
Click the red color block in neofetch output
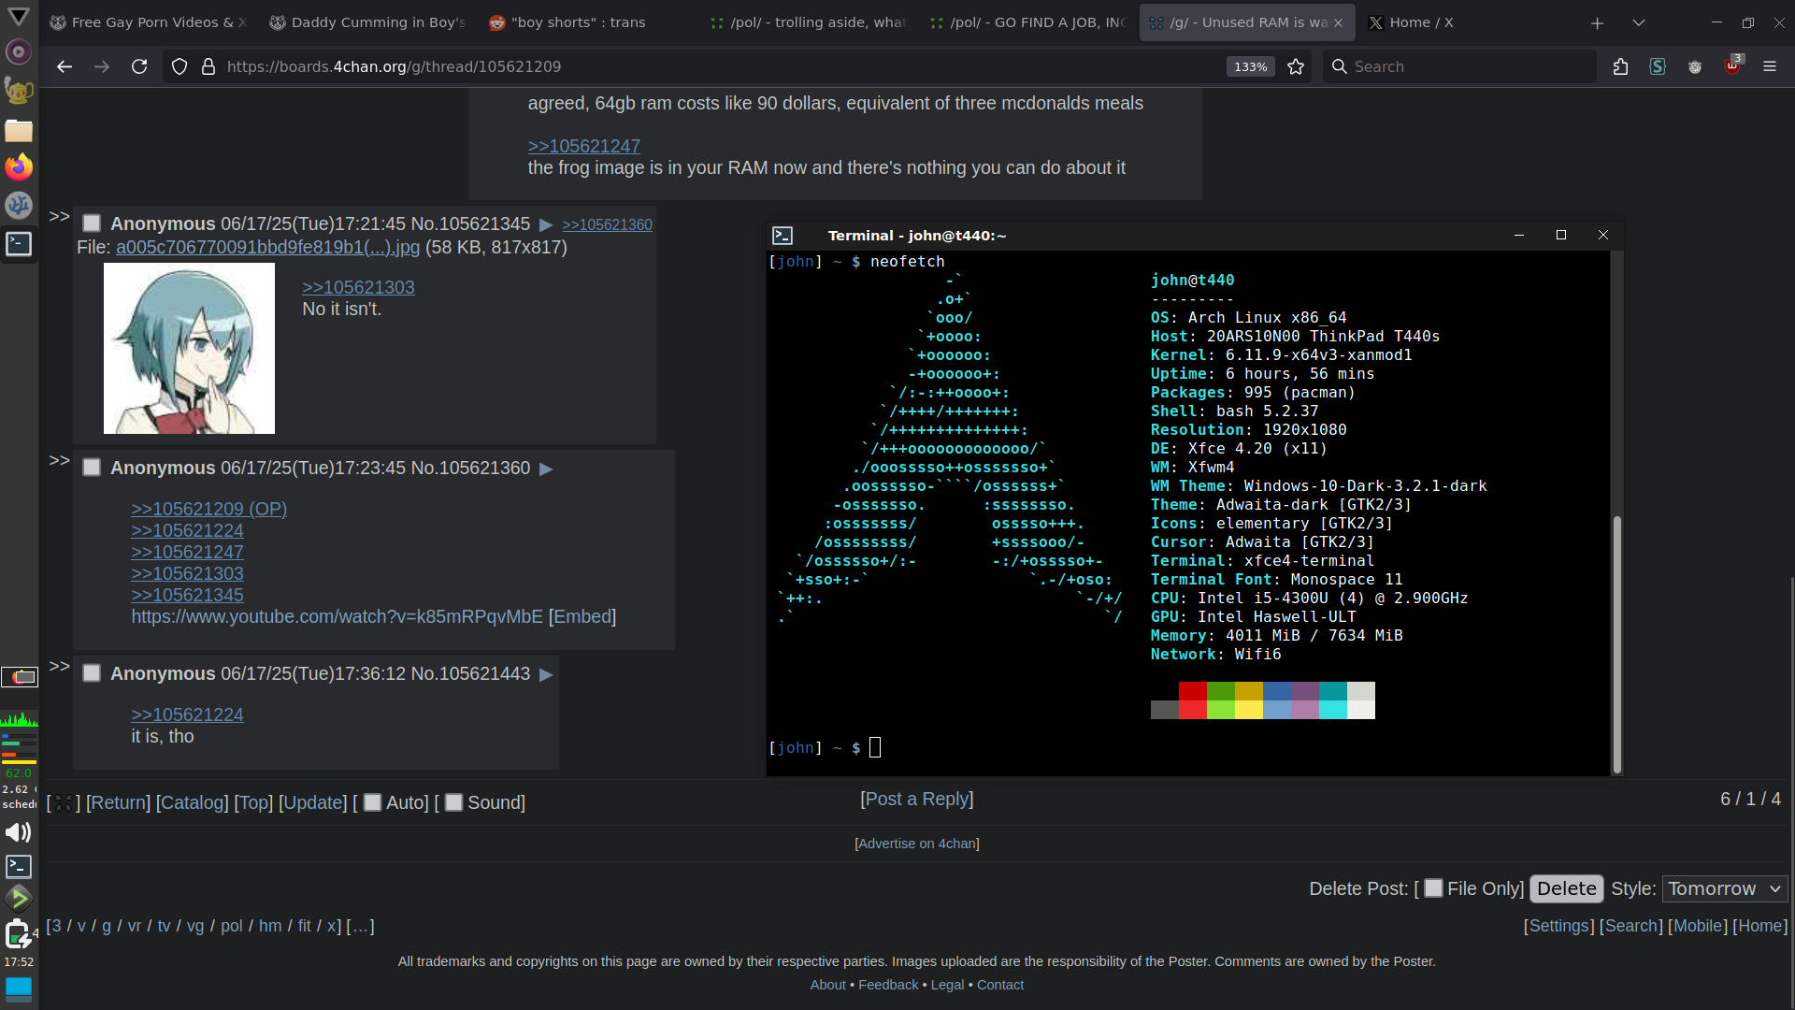click(1192, 700)
